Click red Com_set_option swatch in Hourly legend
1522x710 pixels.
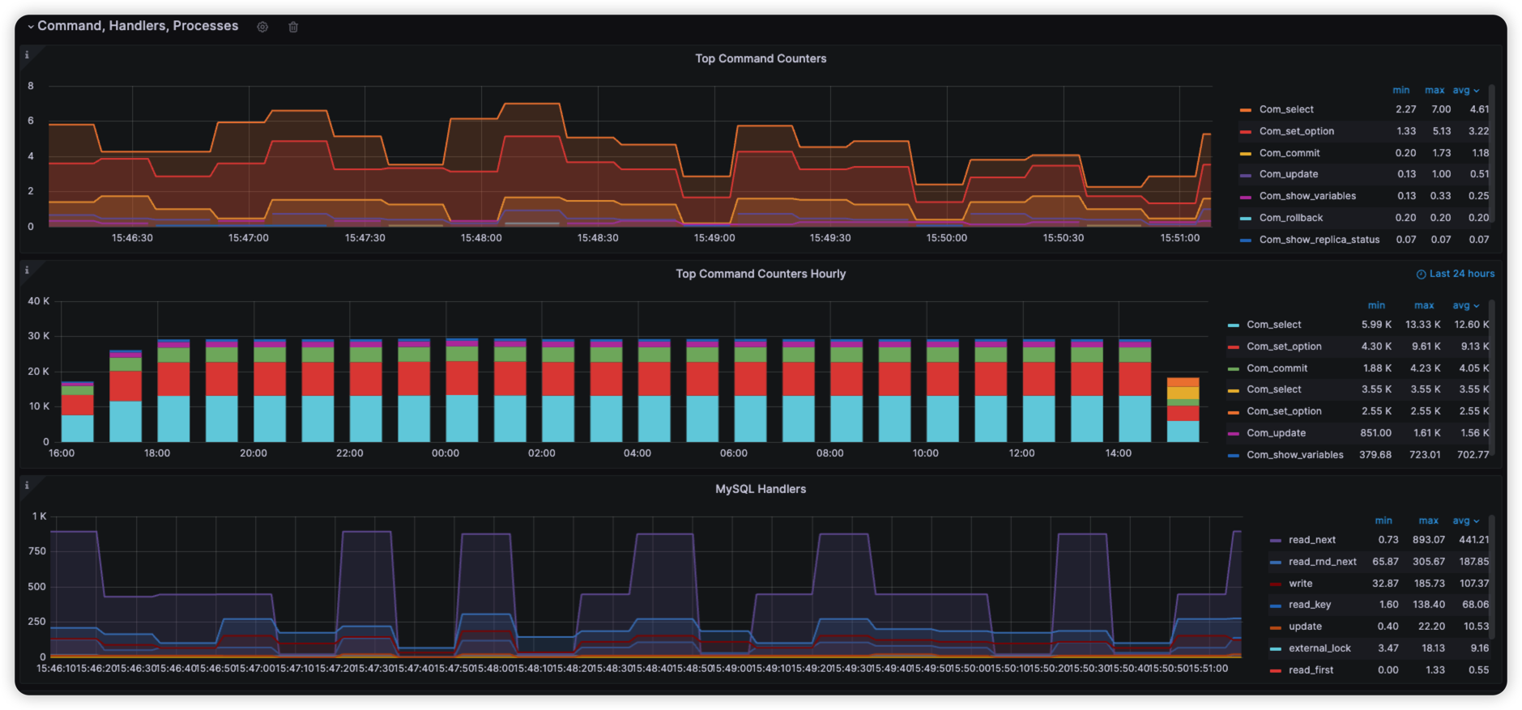[x=1233, y=346]
